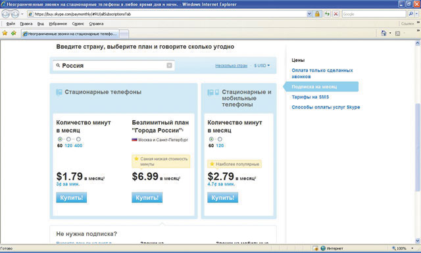
Task: Click the vertical scrollbar thumb
Action: [418, 147]
